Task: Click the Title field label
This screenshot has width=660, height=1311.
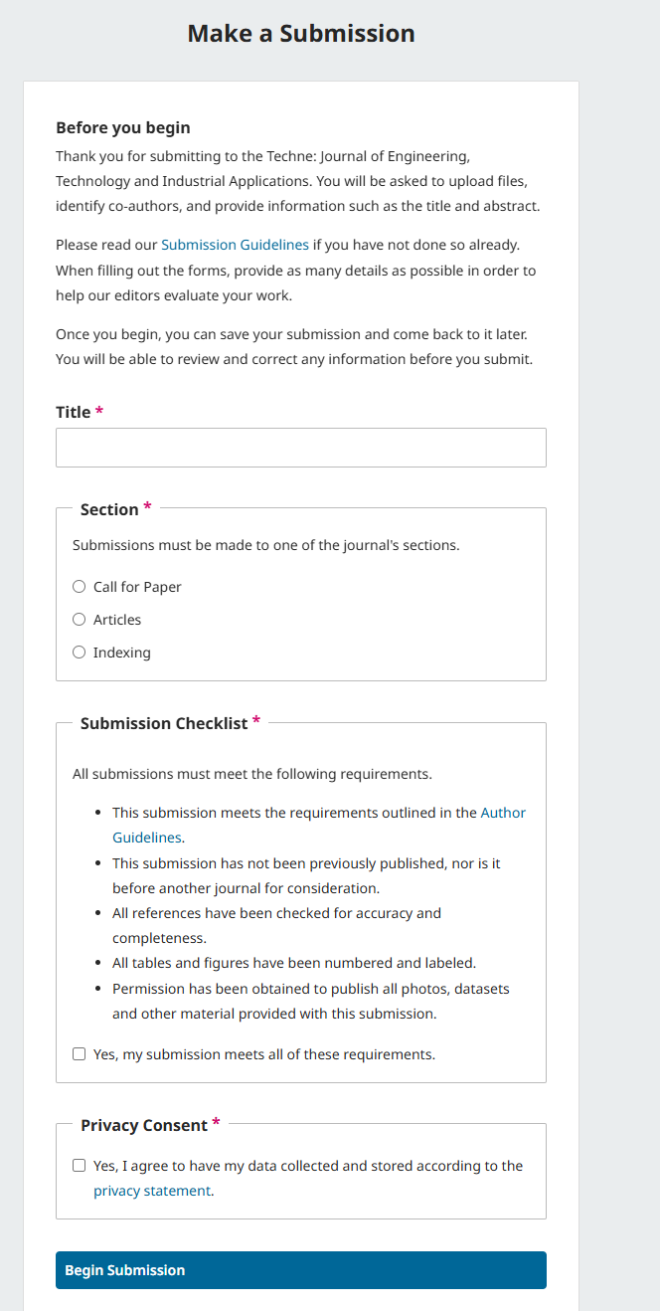Action: click(74, 412)
